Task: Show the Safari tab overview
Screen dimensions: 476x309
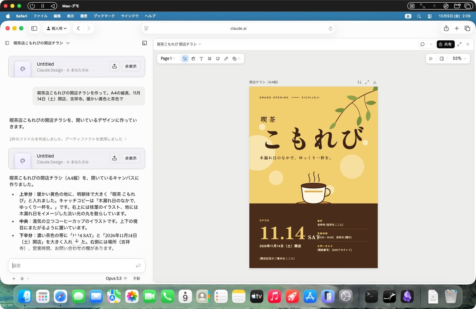Action: (x=467, y=29)
